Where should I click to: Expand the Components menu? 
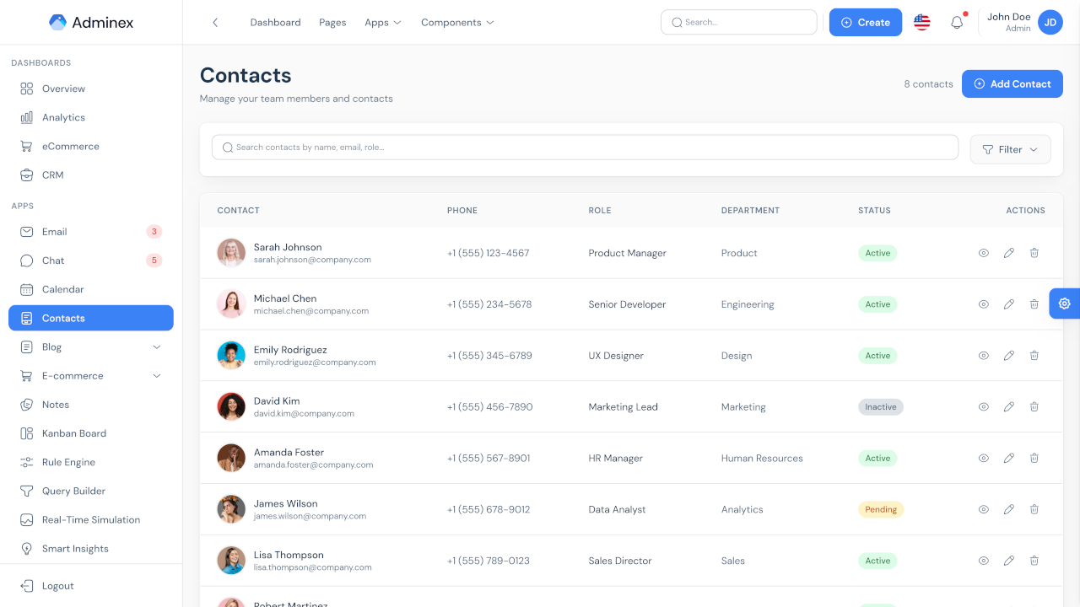pos(457,23)
